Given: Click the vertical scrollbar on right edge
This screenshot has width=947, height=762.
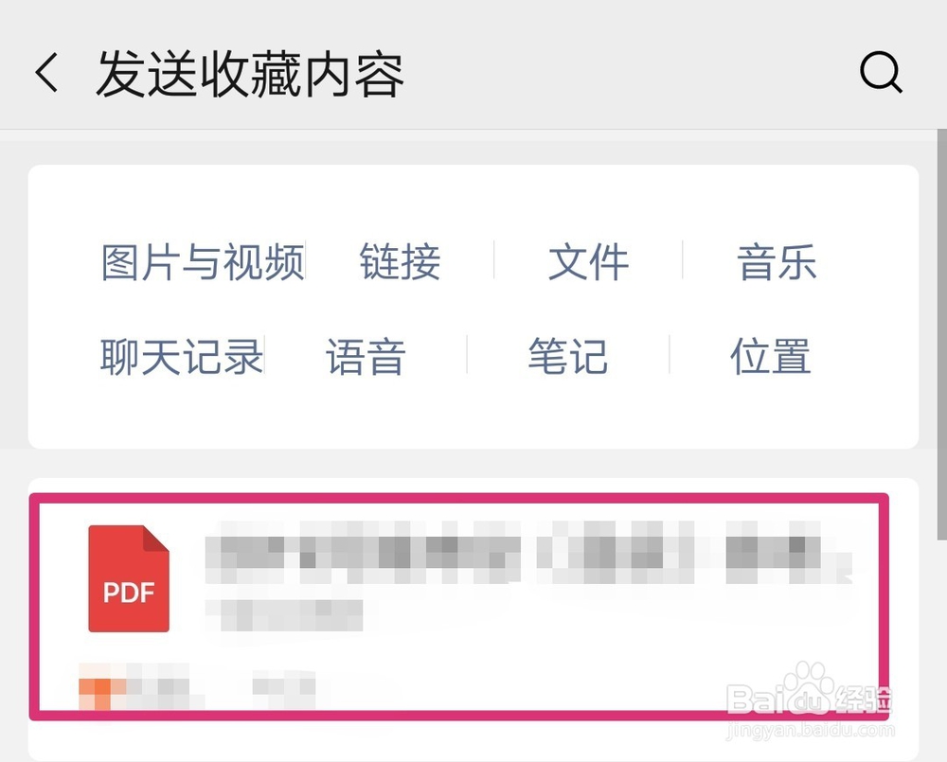Looking at the screenshot, I should 942,335.
